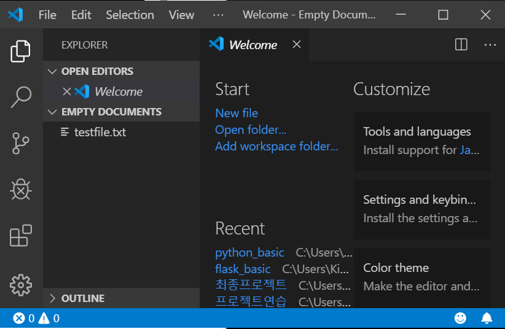Click the Open folder... link
The image size is (505, 329).
click(250, 130)
